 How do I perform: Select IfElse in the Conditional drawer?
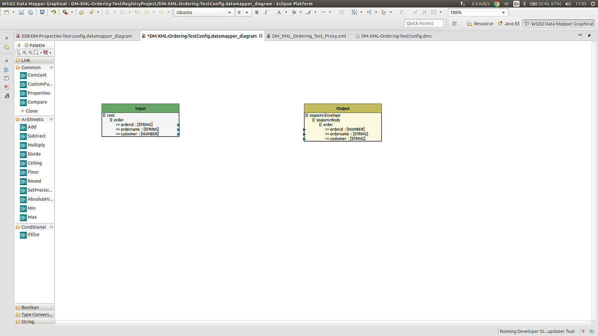[x=30, y=234]
